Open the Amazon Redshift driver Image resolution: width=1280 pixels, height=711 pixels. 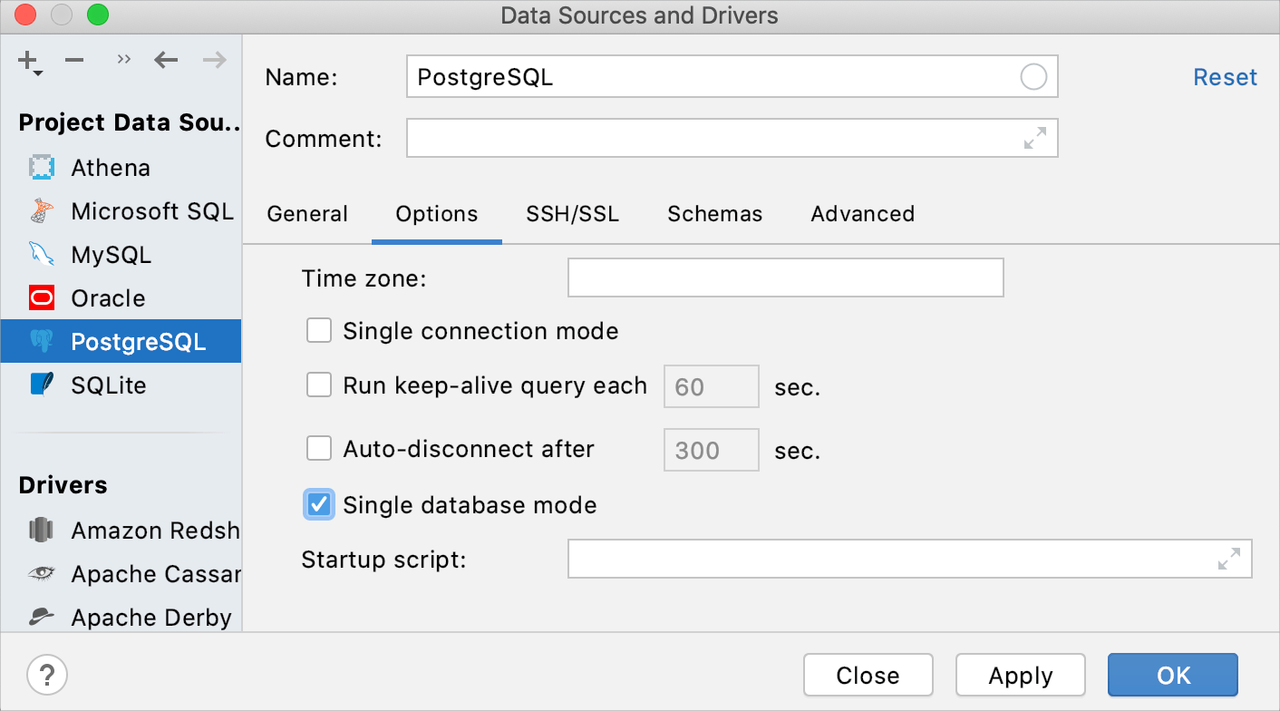pos(154,531)
